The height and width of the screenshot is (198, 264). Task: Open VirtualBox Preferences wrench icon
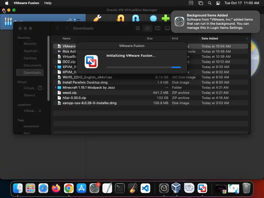pyautogui.click(x=97, y=18)
